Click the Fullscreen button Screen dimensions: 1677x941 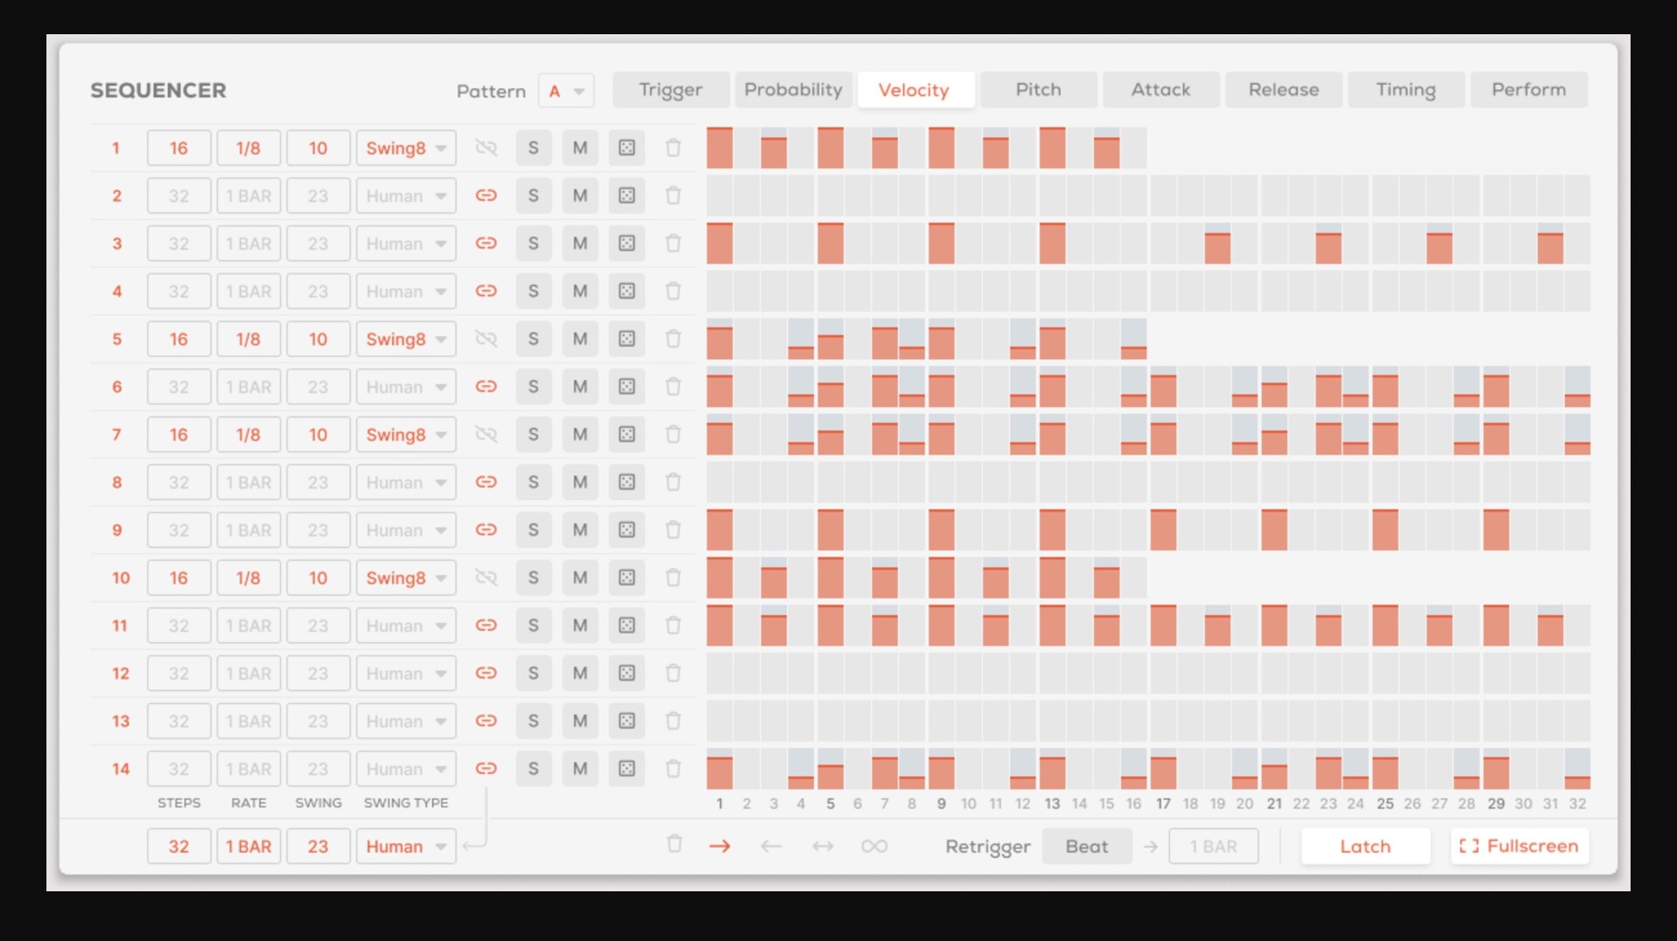1519,846
